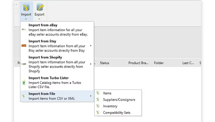Click the Turbo Lister icon
The image size is (215, 122).
24,82
